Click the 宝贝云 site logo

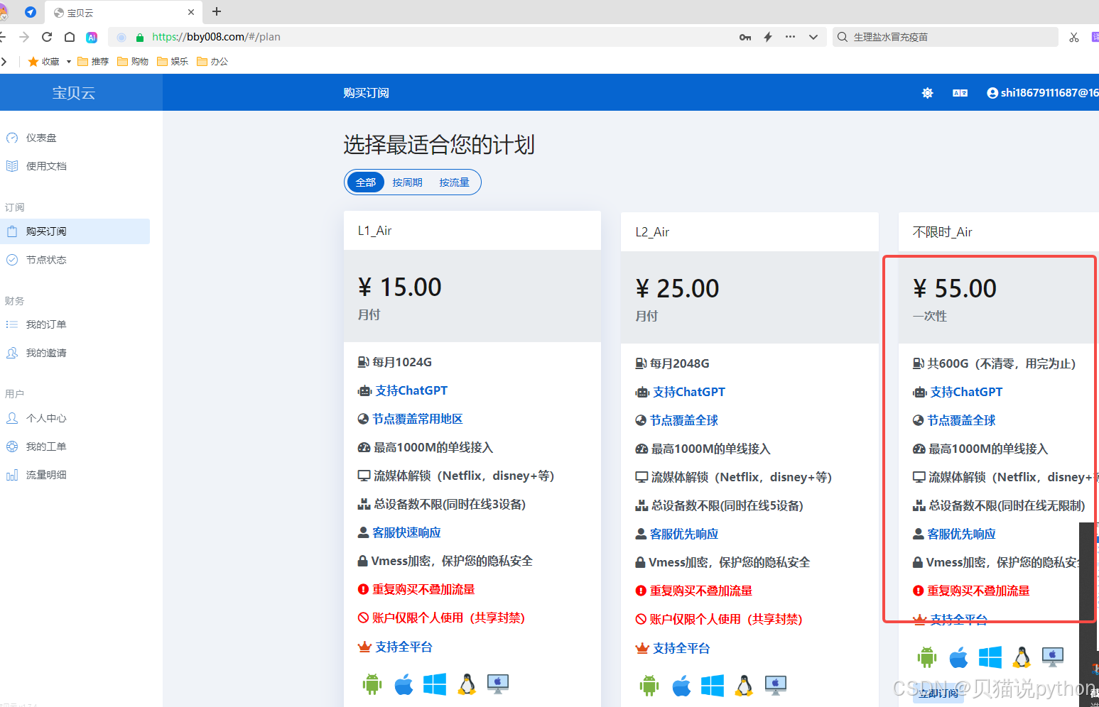click(74, 93)
